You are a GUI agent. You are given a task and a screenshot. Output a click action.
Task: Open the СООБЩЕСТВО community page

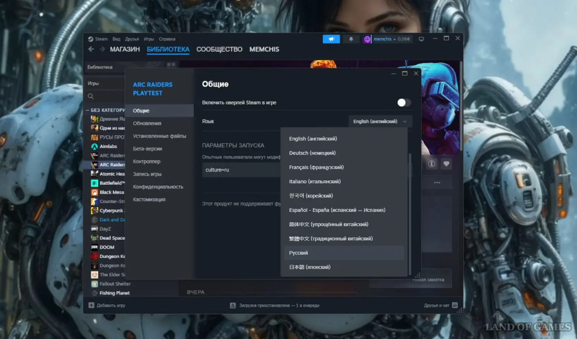click(219, 49)
